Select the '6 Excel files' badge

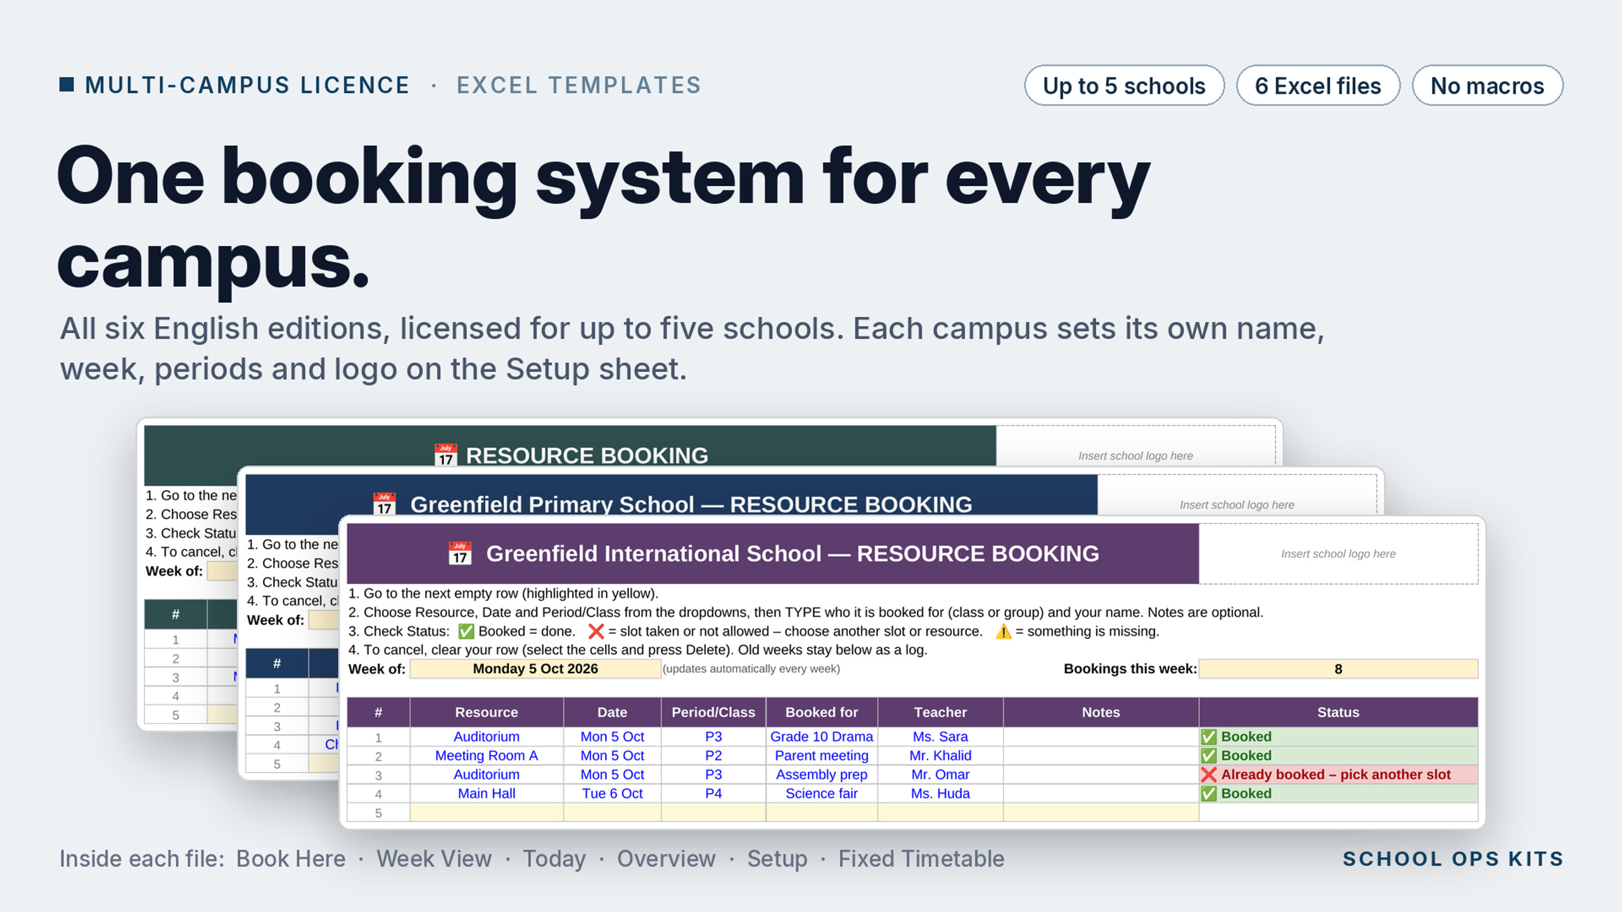coord(1318,85)
